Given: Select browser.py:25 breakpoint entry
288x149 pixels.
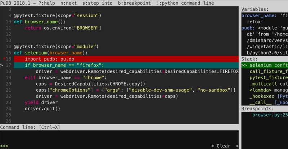Looking at the screenshot, I should (x=270, y=115).
